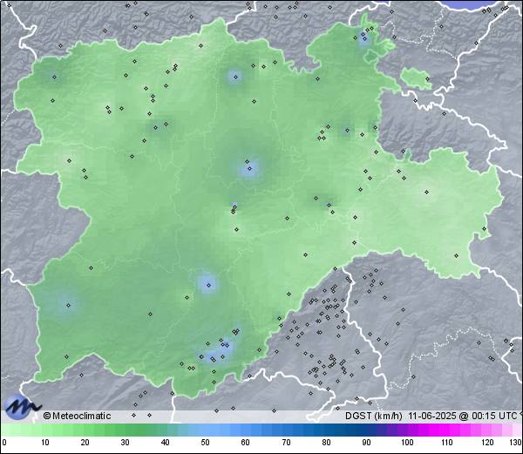The image size is (523, 454).
Task: Click the 30 label on the scale
Action: pyautogui.click(x=125, y=443)
